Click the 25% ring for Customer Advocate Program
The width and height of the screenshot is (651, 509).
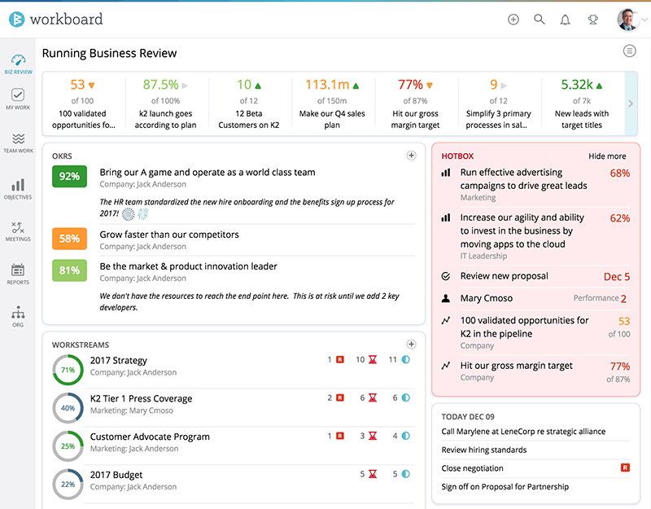(68, 446)
